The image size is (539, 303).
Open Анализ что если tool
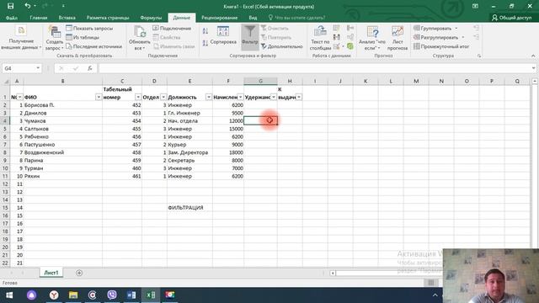(x=372, y=38)
